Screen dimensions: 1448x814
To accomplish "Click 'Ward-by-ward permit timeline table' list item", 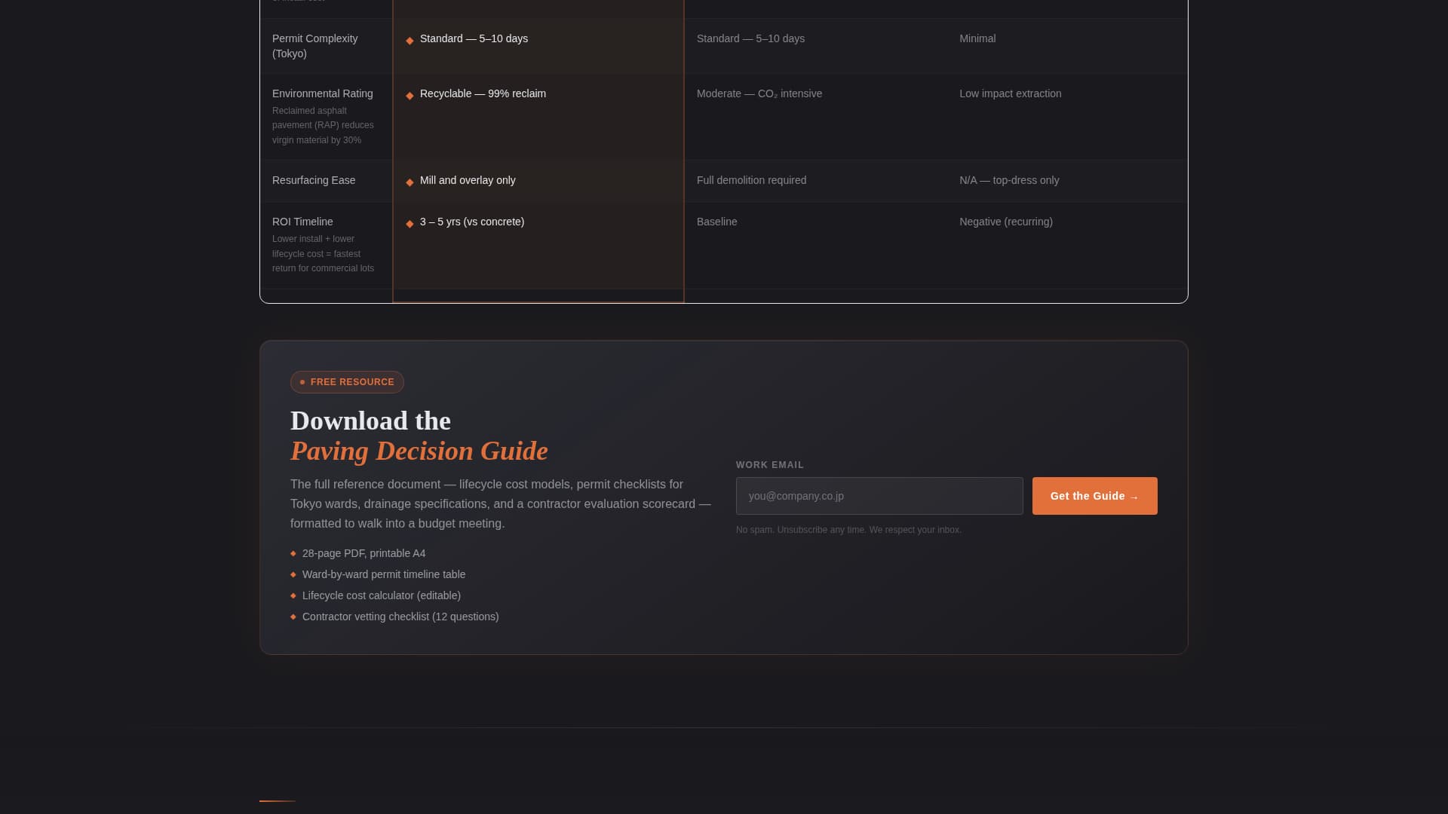I will (x=384, y=574).
